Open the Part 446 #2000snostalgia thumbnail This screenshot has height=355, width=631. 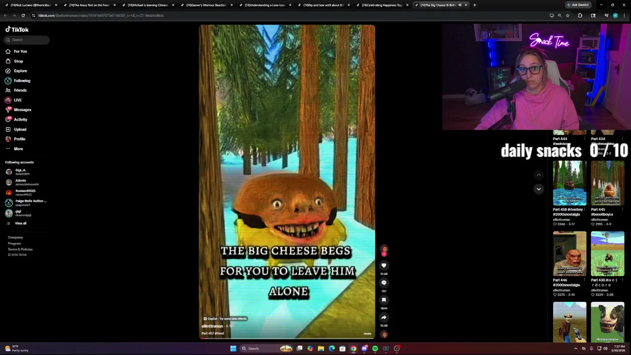pos(569,253)
